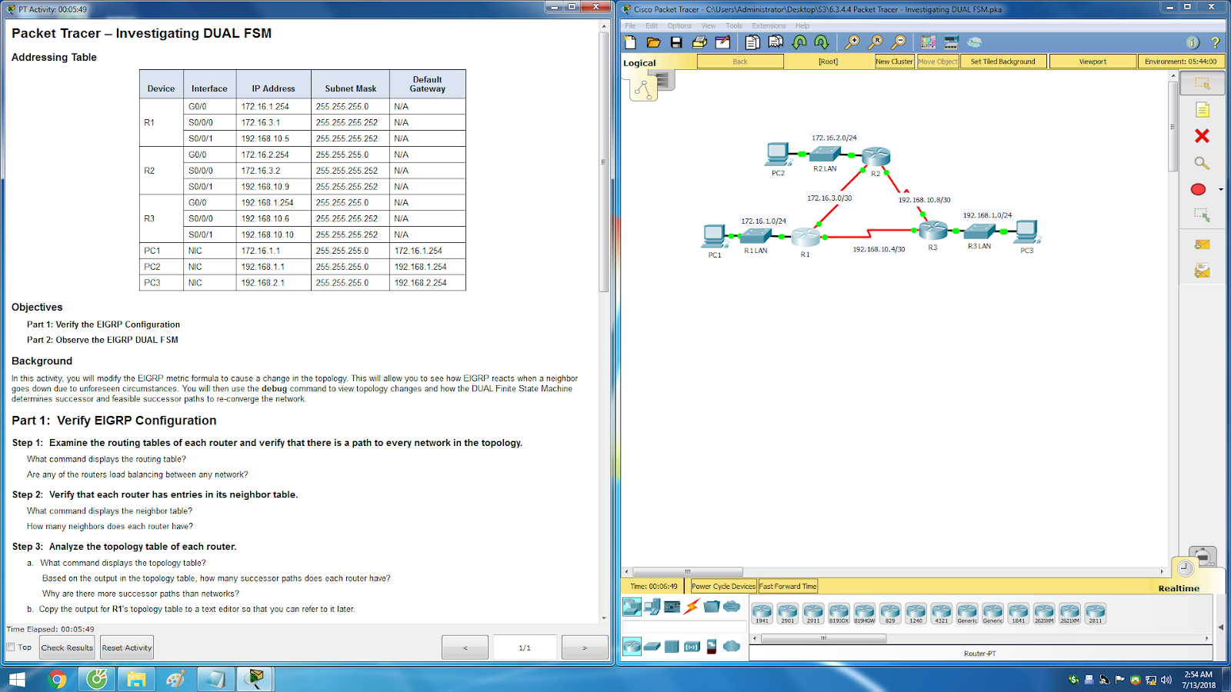Go to previous instruction page arrow
Image resolution: width=1231 pixels, height=692 pixels.
[465, 647]
